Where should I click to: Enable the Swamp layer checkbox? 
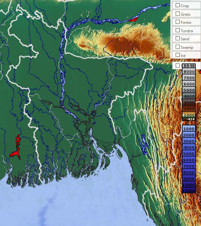pos(178,47)
